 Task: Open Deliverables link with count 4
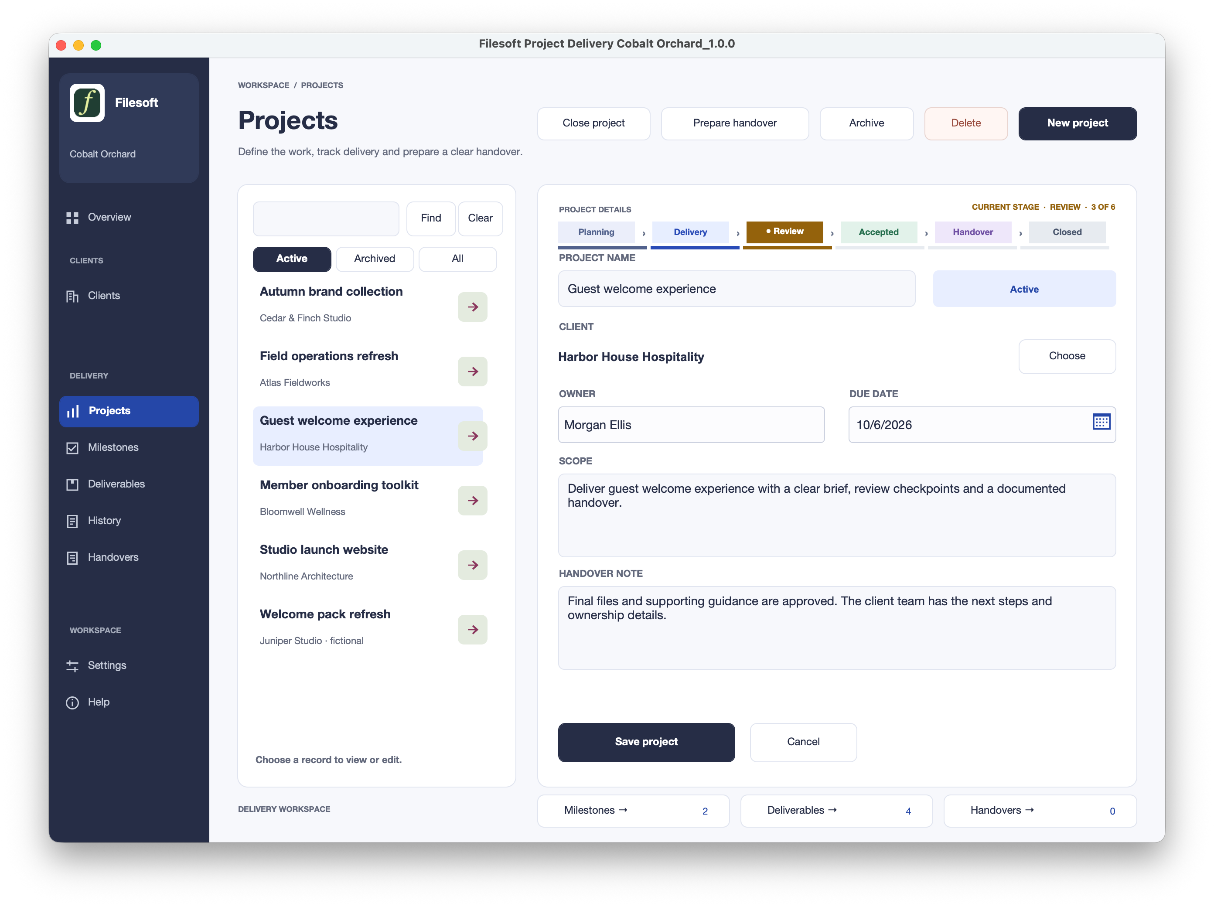click(836, 811)
